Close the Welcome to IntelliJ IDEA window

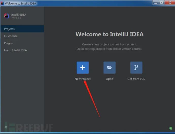(170, 3)
